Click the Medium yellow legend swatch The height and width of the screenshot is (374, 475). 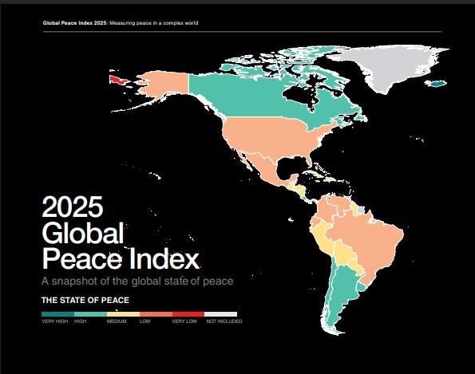[123, 314]
